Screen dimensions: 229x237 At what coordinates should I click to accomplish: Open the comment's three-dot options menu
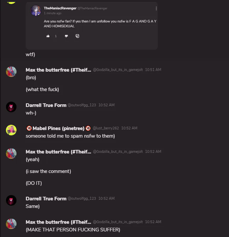click(x=156, y=9)
